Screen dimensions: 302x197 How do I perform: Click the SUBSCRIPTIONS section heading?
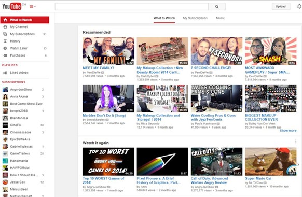point(13,82)
